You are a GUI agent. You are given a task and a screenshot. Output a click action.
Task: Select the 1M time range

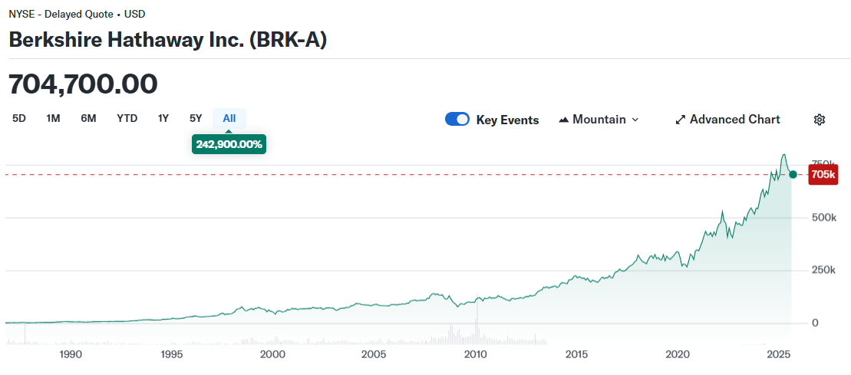tap(53, 118)
